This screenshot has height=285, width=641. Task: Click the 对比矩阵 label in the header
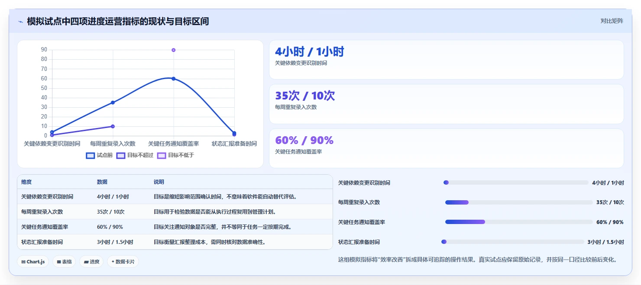pos(612,21)
